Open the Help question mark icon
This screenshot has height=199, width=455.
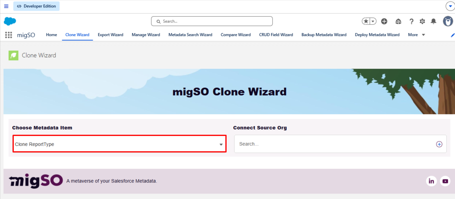pyautogui.click(x=411, y=21)
